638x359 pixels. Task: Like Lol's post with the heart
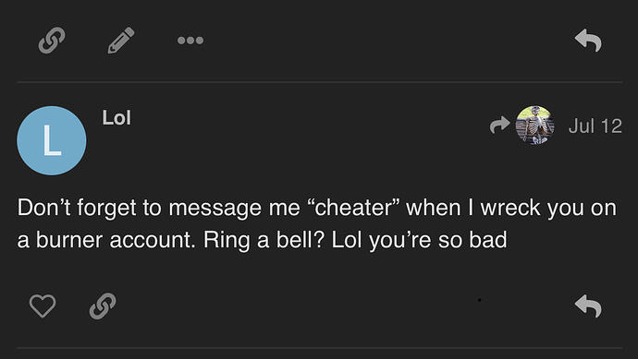click(43, 305)
